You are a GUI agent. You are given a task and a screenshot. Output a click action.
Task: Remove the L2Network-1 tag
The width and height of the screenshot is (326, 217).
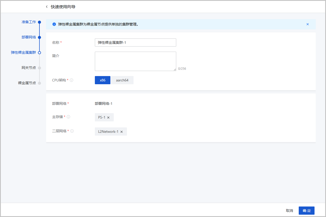[121, 132]
